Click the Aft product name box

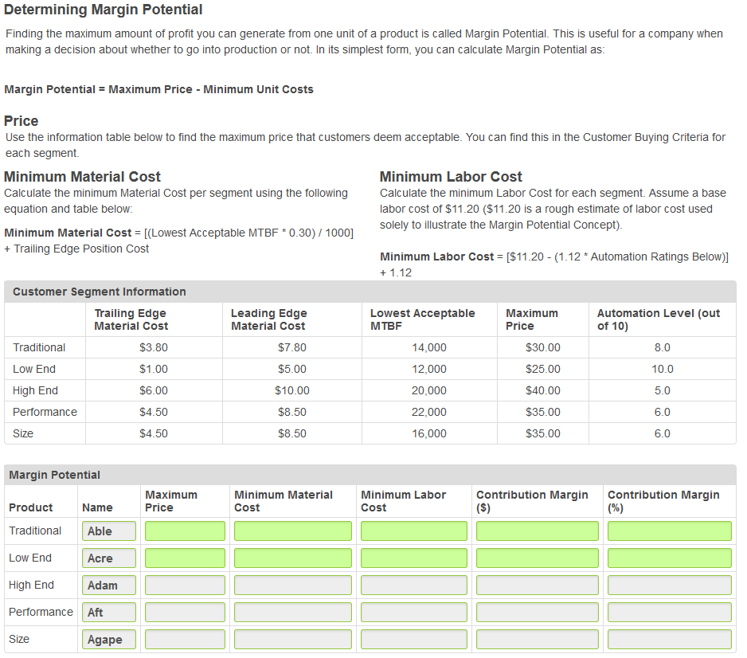108,613
